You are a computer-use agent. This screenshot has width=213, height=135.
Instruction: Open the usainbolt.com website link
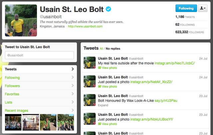[x=85, y=27]
